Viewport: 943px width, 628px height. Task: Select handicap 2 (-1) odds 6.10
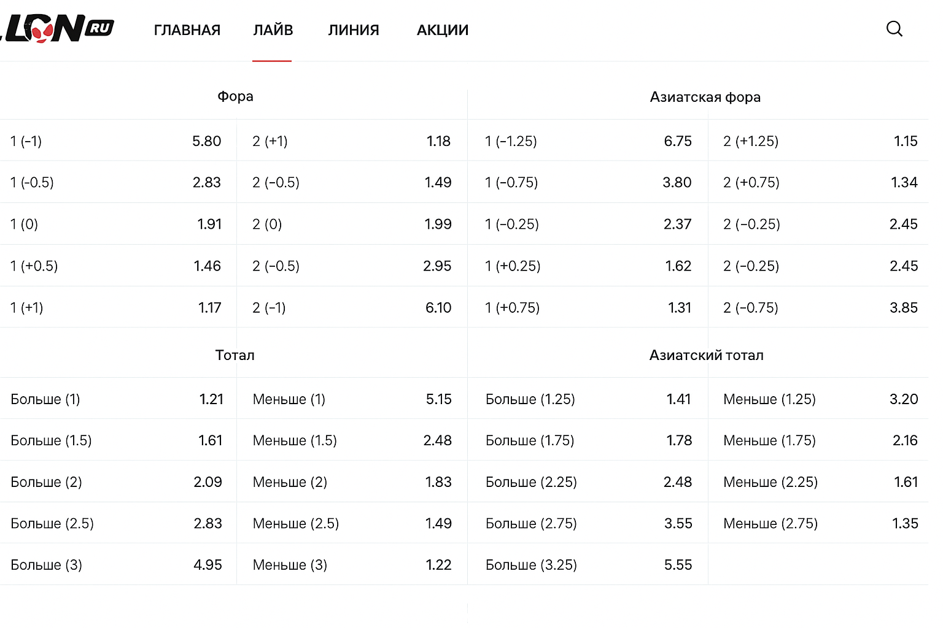coord(351,308)
